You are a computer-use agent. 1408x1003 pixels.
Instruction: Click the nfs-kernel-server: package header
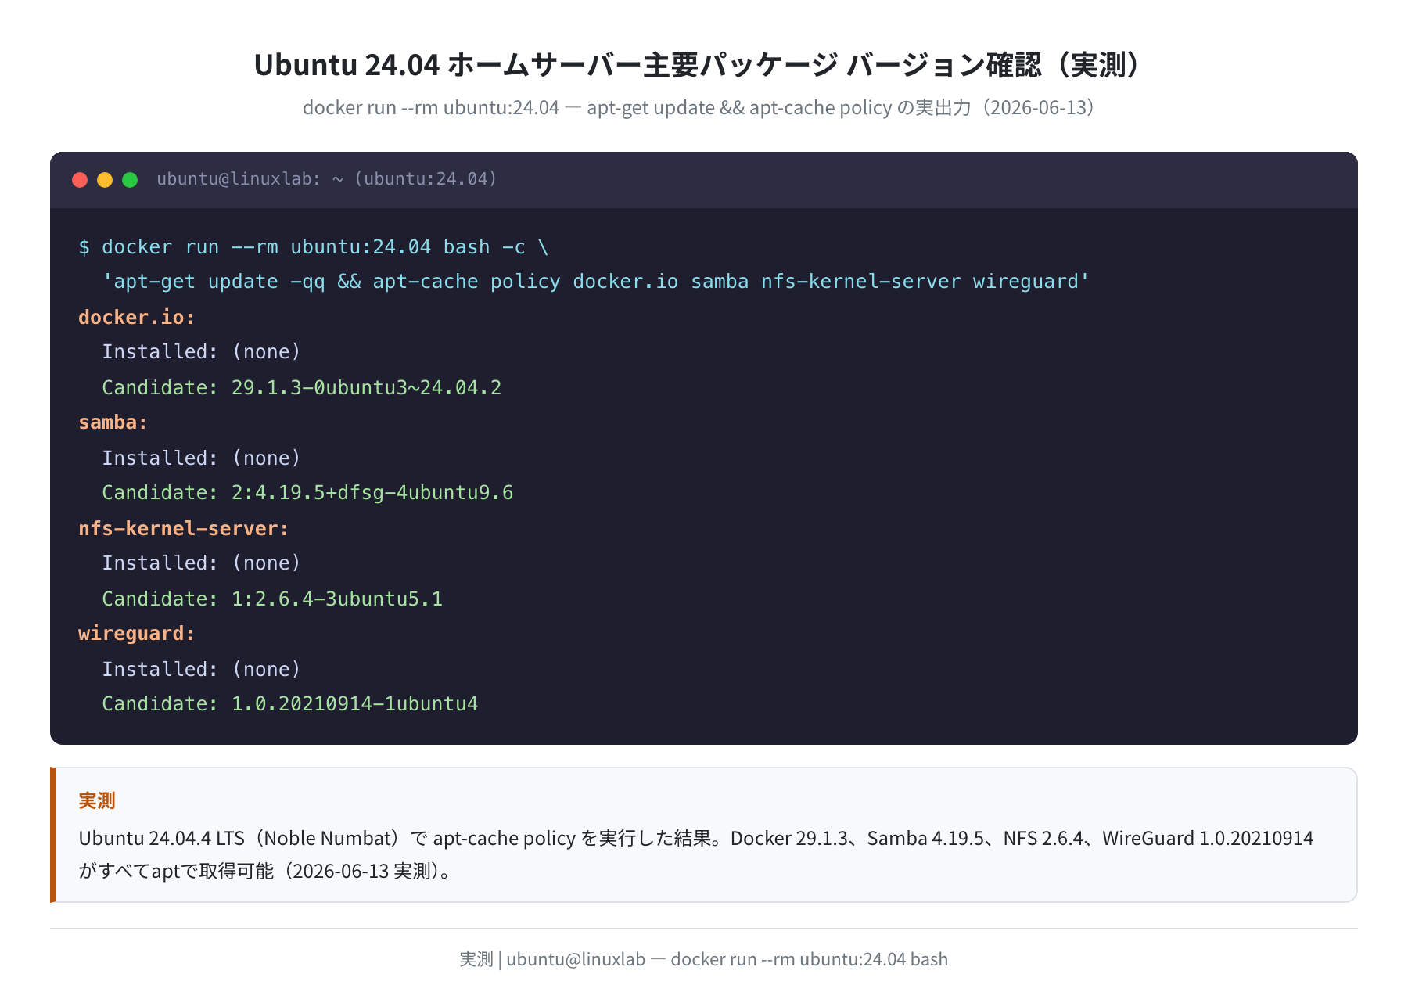184,528
